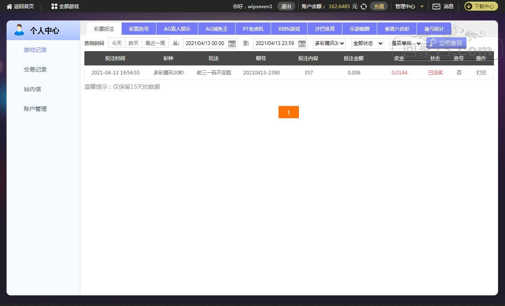Open the AG真人娱乐 tab
This screenshot has height=306, width=505.
(177, 29)
